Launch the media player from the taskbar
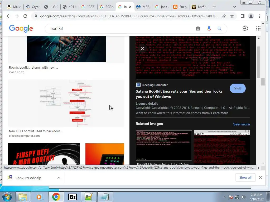Image resolution: width=270 pixels, height=202 pixels. pos(39,197)
